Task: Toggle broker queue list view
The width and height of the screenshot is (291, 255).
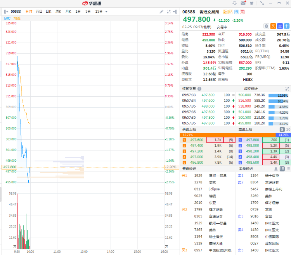Action: click(282, 169)
